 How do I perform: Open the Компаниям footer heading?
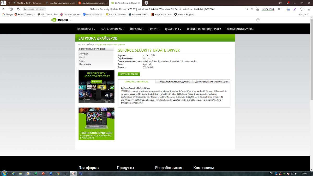[203, 168]
